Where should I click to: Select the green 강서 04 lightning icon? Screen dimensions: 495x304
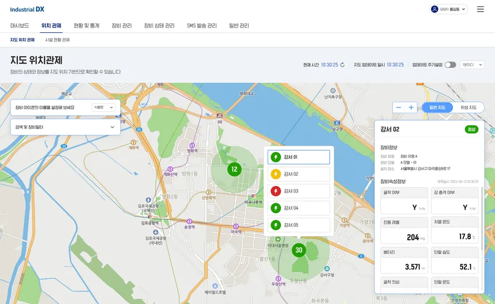276,208
